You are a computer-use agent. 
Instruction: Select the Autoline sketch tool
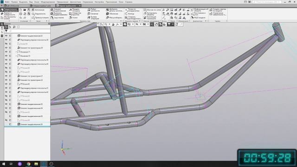38,10
